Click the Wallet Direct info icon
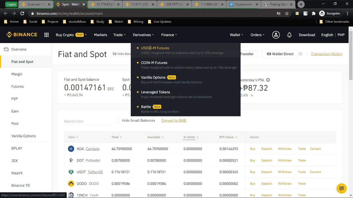This screenshot has width=353, height=198. 301,54
